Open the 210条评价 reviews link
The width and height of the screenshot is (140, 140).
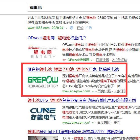pyautogui.click(x=120, y=60)
